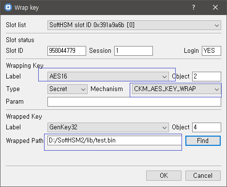Click the Wrapping Key heading text

(x=25, y=66)
